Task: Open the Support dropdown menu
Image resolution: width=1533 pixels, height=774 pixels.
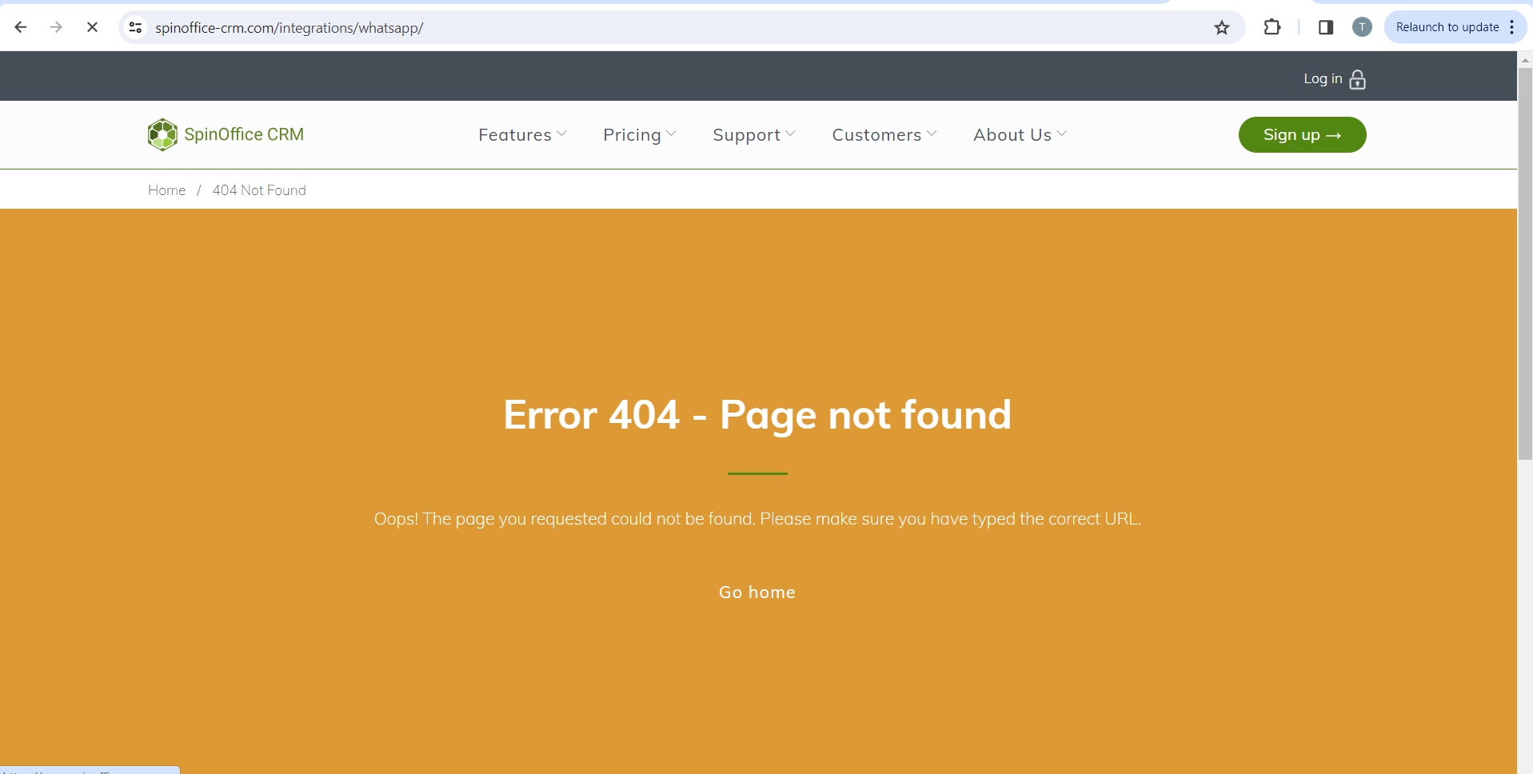Action: click(754, 135)
